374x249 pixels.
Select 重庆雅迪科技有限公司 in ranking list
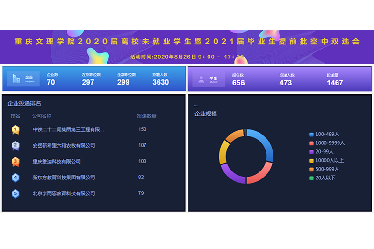57,162
